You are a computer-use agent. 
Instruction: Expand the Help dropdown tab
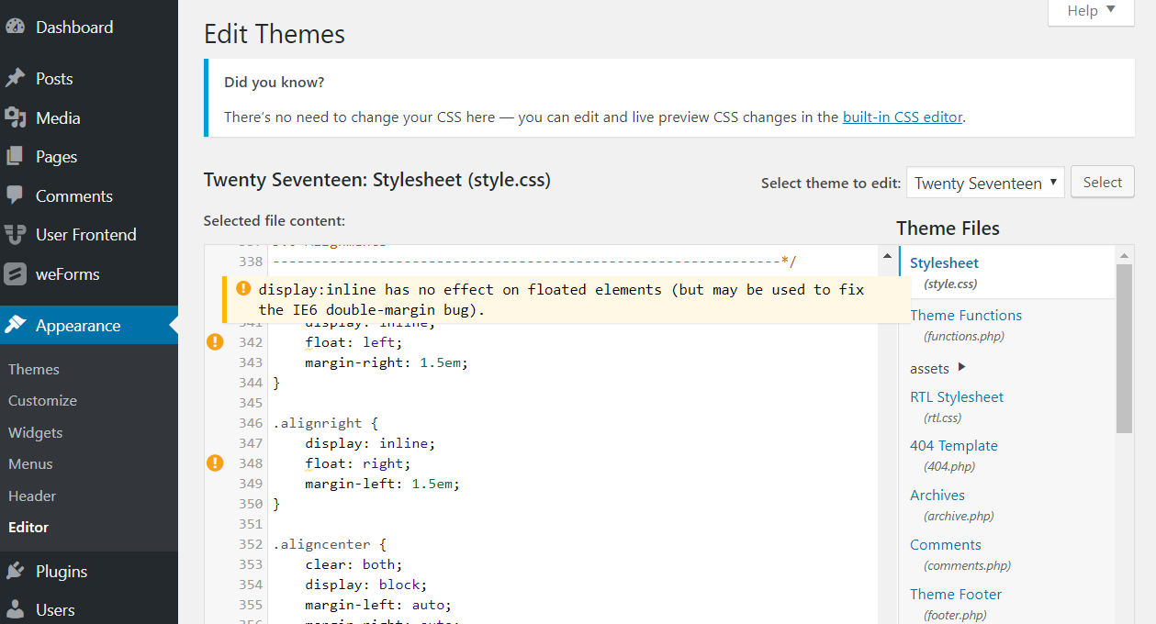coord(1091,12)
